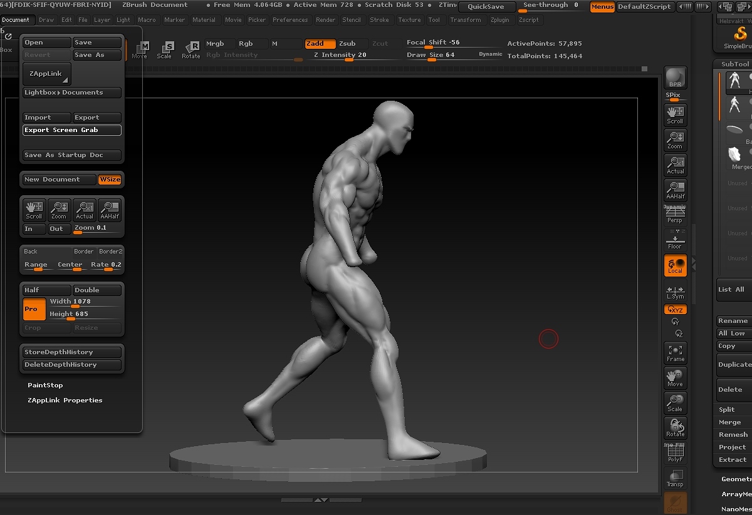Screen dimensions: 752x515
Task: Expand the NanoMesh section
Action: [x=736, y=509]
